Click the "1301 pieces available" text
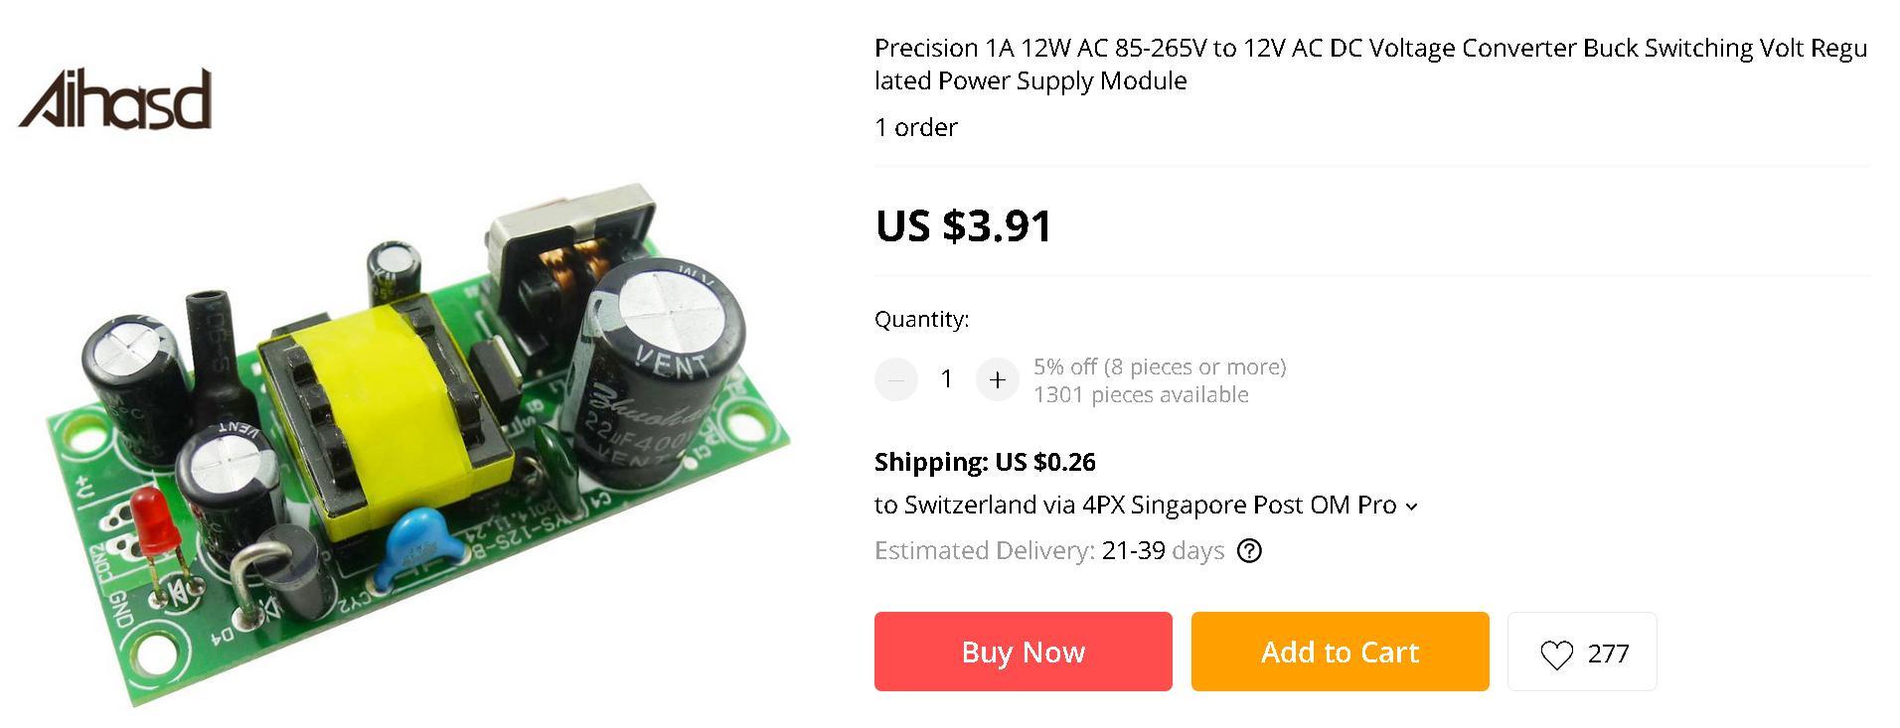1900x728 pixels. point(1140,394)
